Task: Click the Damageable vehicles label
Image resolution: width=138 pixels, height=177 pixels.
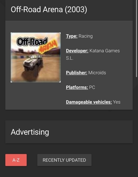Action: (x=89, y=102)
